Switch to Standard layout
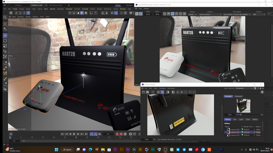This screenshot has height=153, width=273. [129, 5]
